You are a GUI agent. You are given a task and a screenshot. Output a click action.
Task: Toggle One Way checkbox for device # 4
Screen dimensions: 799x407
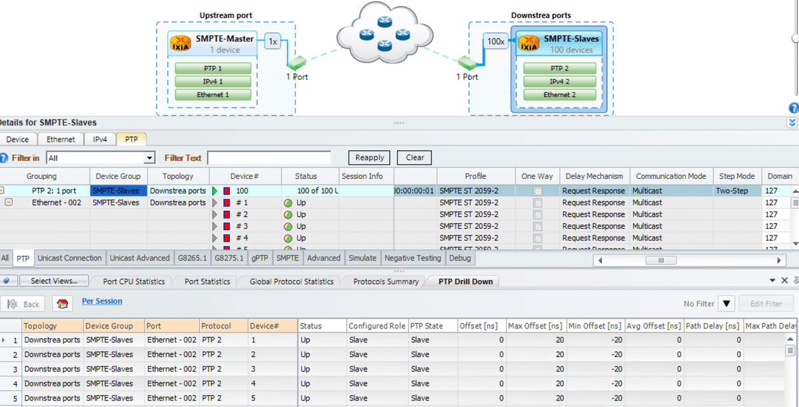pyautogui.click(x=537, y=238)
